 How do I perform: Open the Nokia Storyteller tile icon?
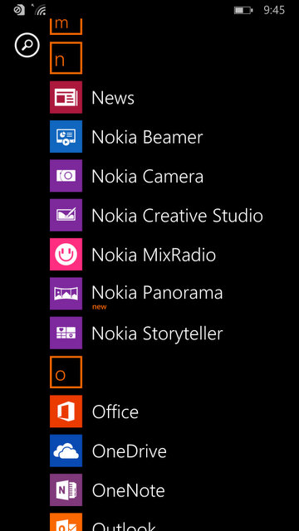pos(66,333)
